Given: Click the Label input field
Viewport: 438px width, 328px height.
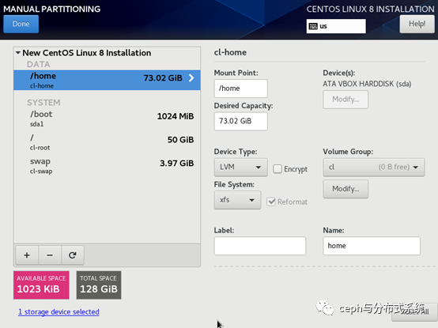Looking at the screenshot, I should tap(260, 246).
